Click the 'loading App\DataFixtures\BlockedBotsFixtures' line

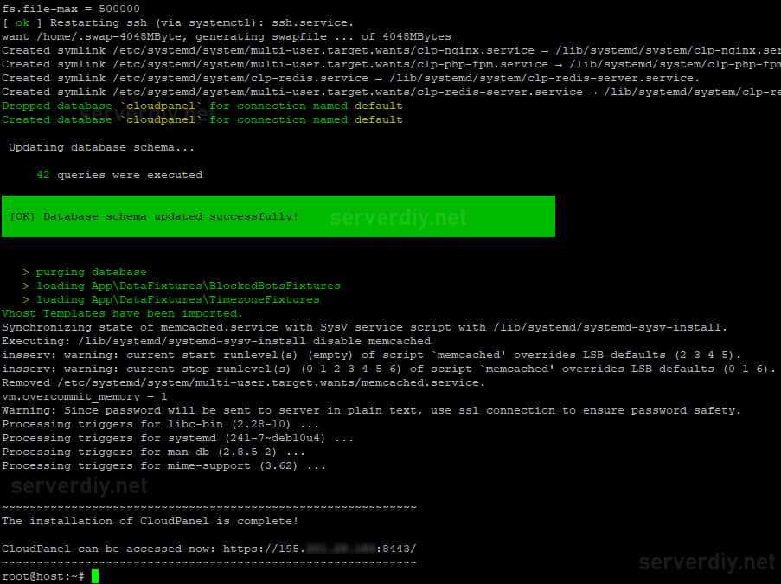(x=182, y=286)
